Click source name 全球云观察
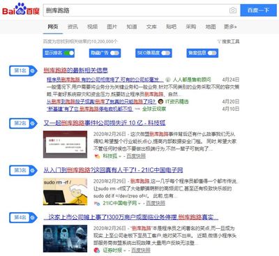The width and height of the screenshot is (279, 256). coord(154,109)
